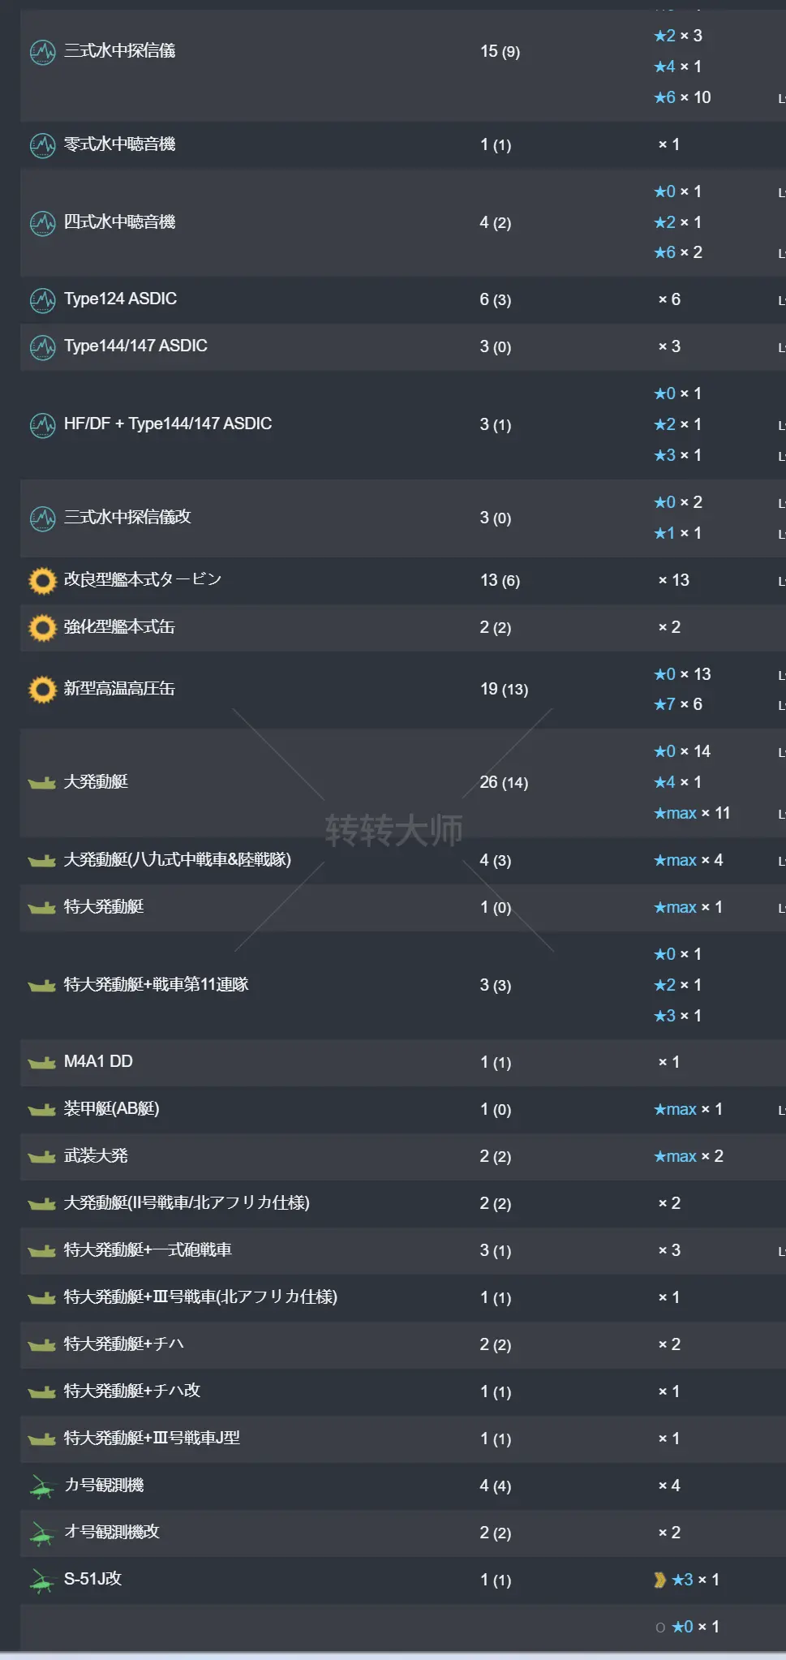Select 特大発動艇+Ⅲ号戦車(北アフリカ仕様) name

200,1297
